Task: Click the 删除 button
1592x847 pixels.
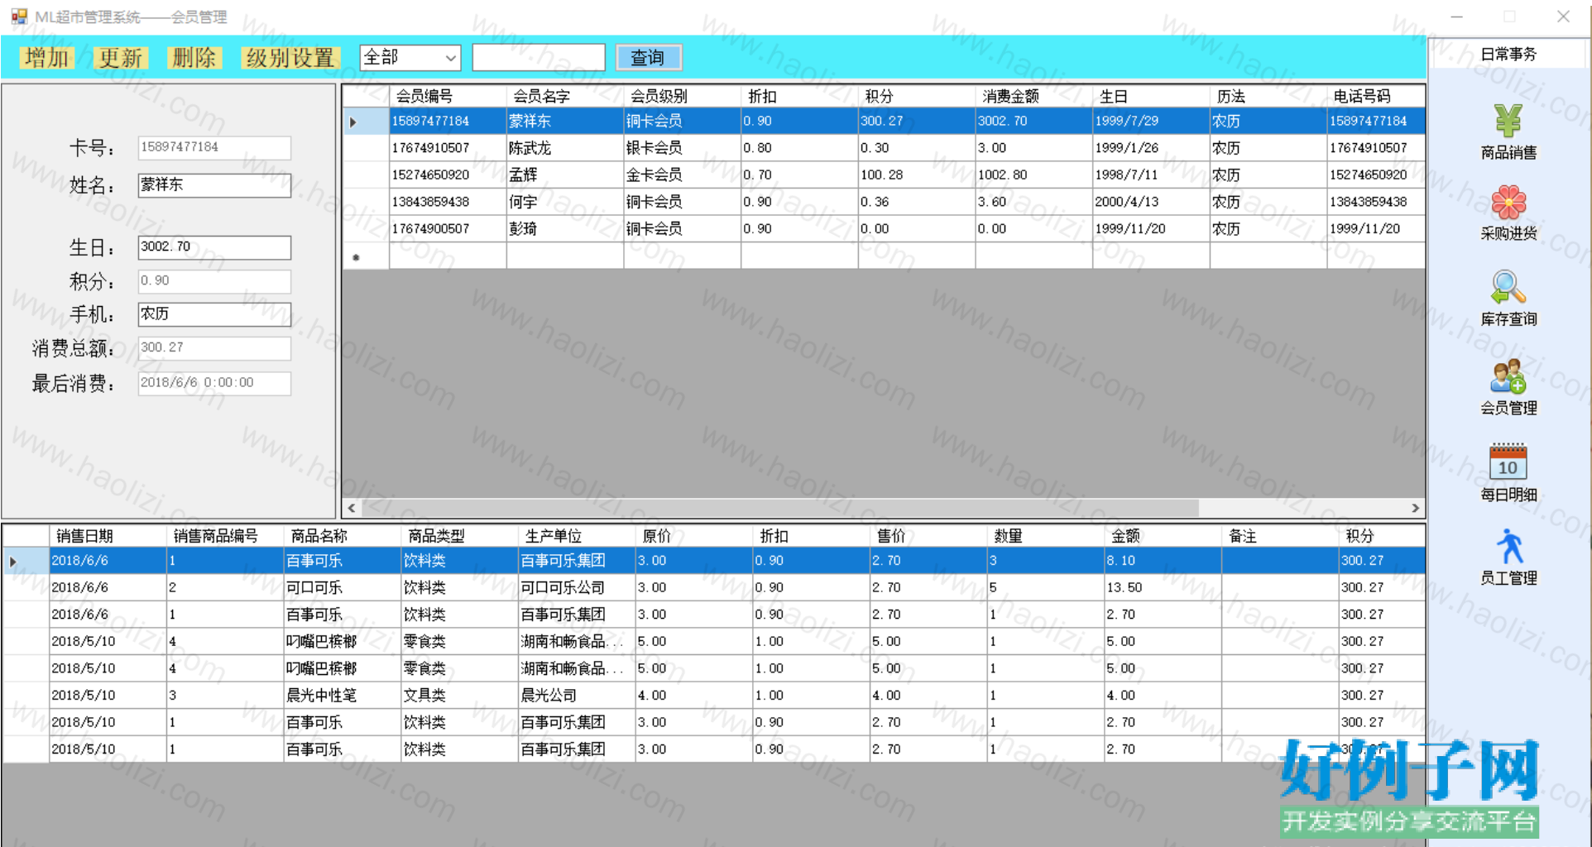Action: (x=194, y=58)
